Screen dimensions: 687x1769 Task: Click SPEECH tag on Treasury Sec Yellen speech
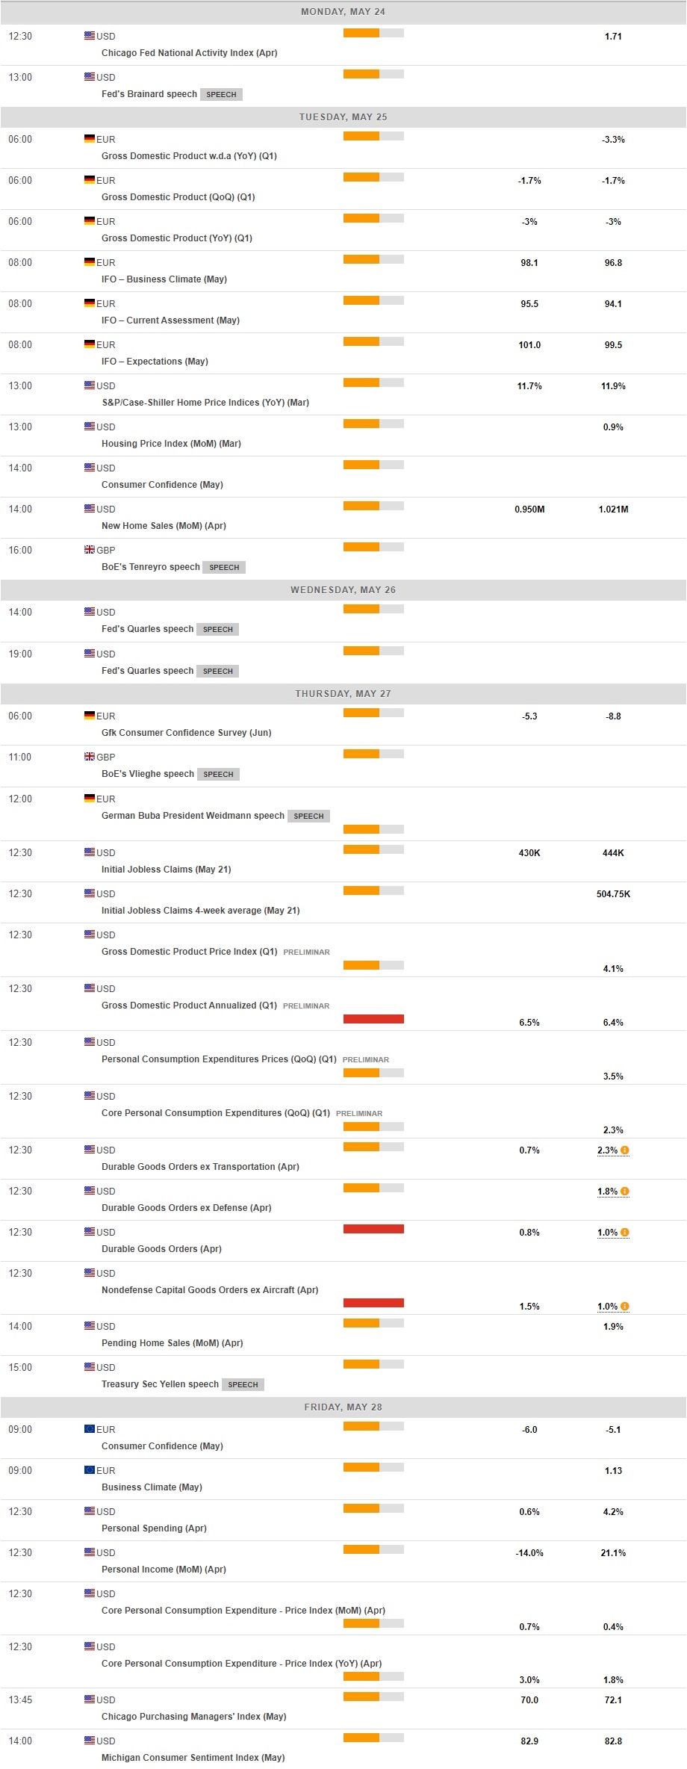coord(243,1384)
